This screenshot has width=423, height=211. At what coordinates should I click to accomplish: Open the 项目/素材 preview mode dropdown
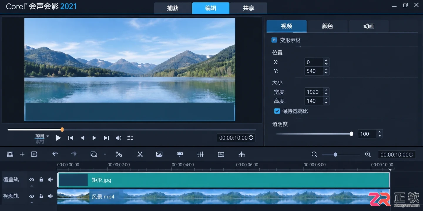pyautogui.click(x=48, y=136)
